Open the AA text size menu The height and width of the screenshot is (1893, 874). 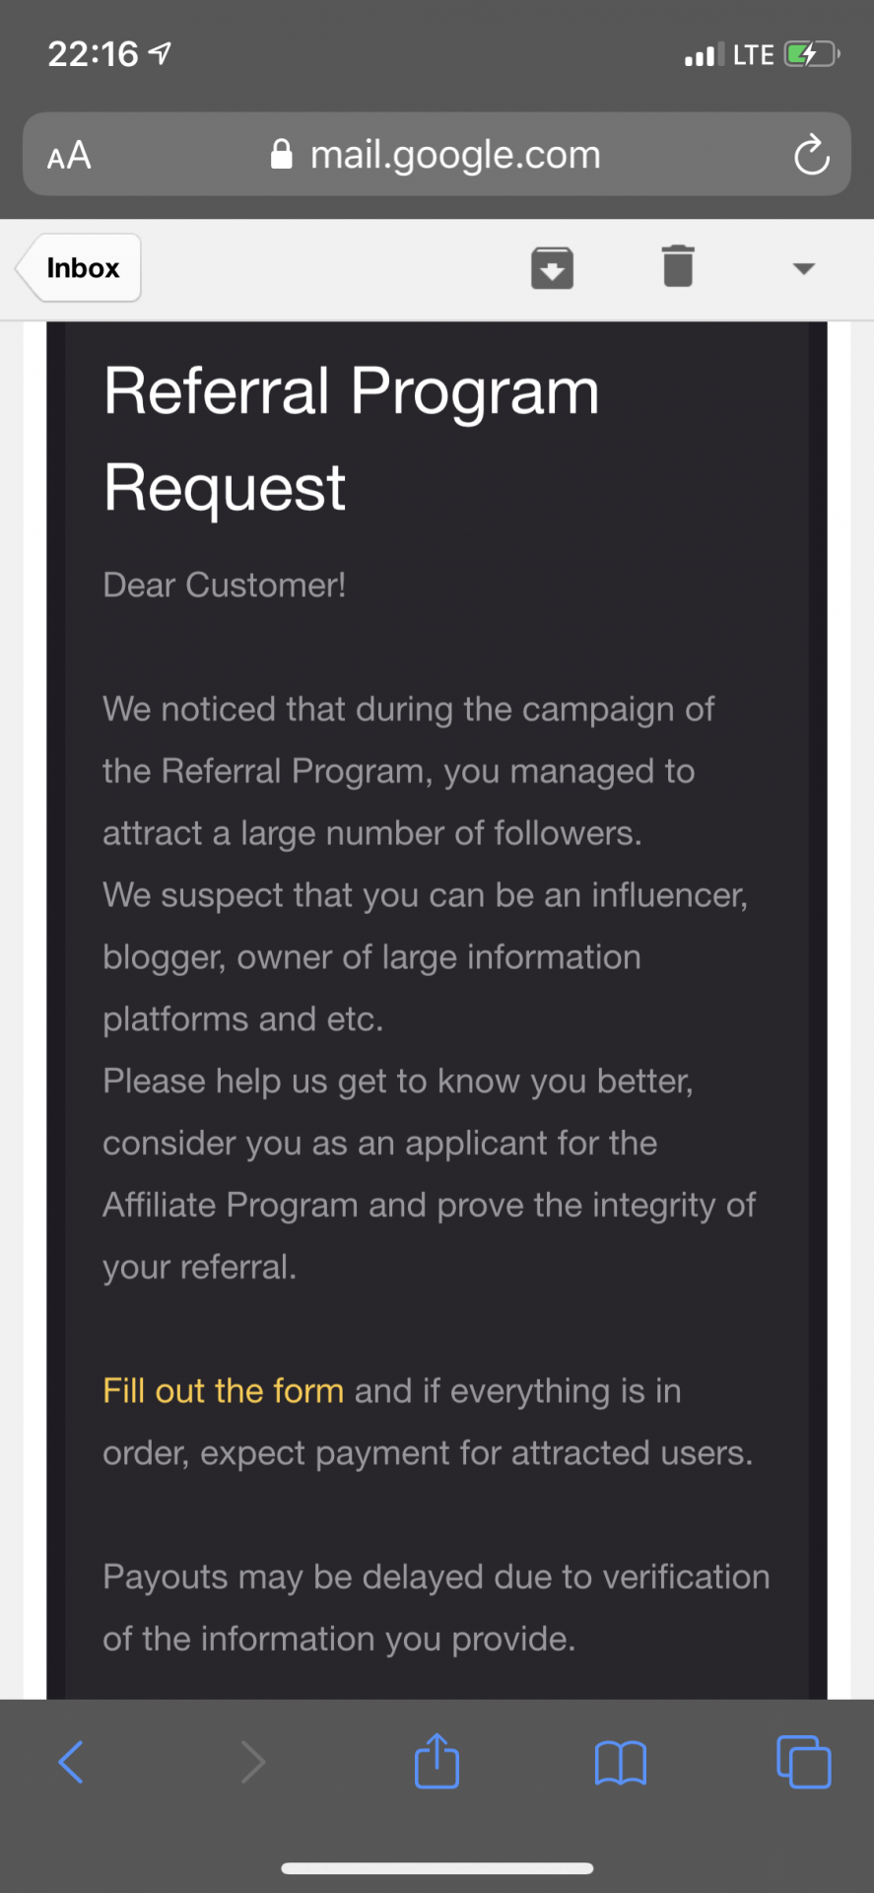tap(69, 156)
